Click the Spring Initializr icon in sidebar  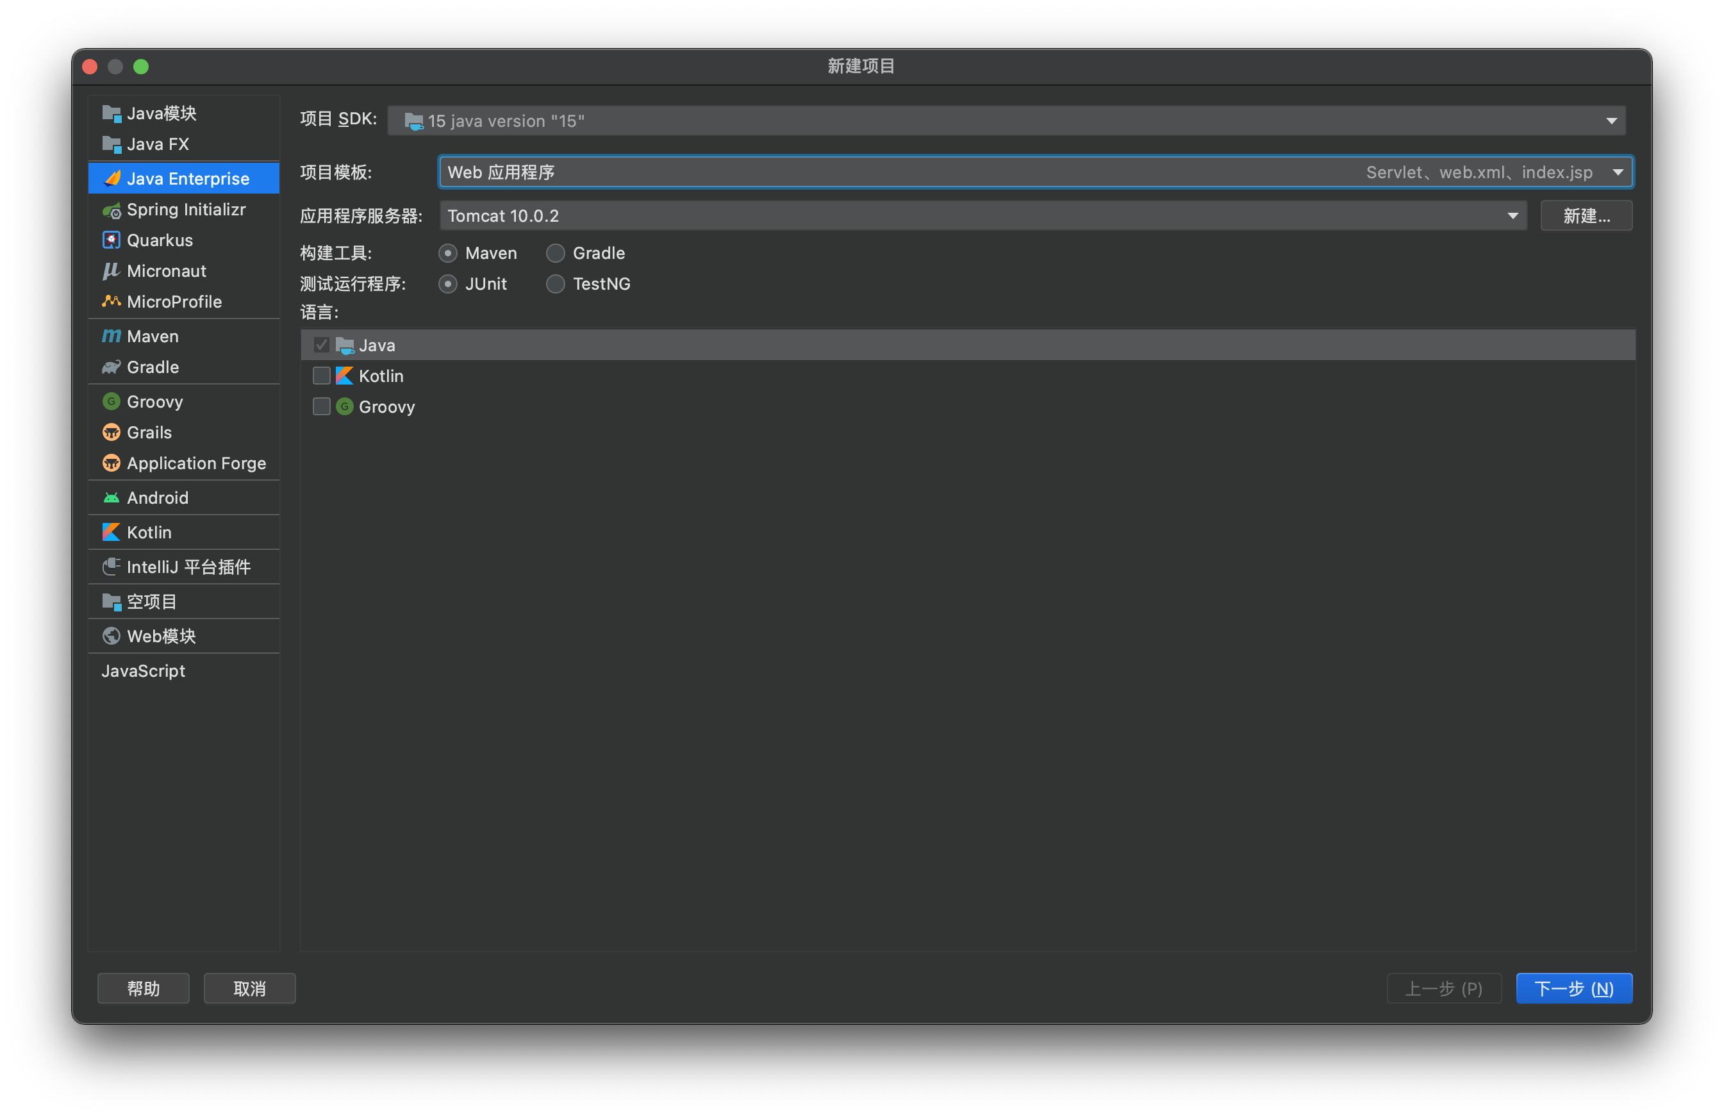(111, 210)
